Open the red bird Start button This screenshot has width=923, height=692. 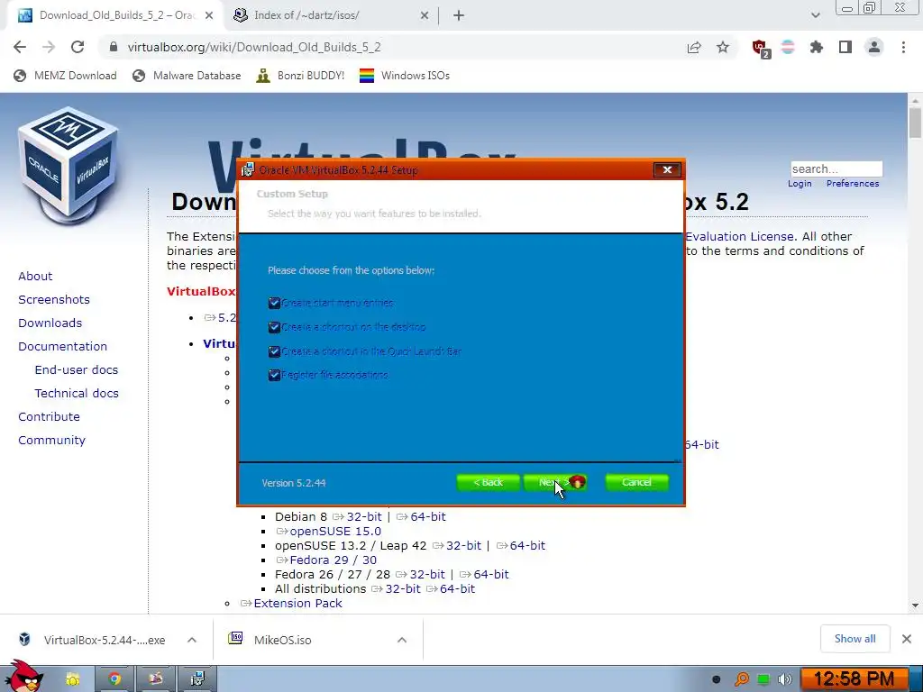click(23, 676)
